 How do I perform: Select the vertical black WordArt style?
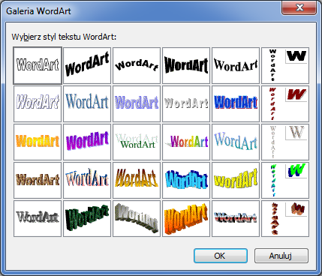point(285,65)
